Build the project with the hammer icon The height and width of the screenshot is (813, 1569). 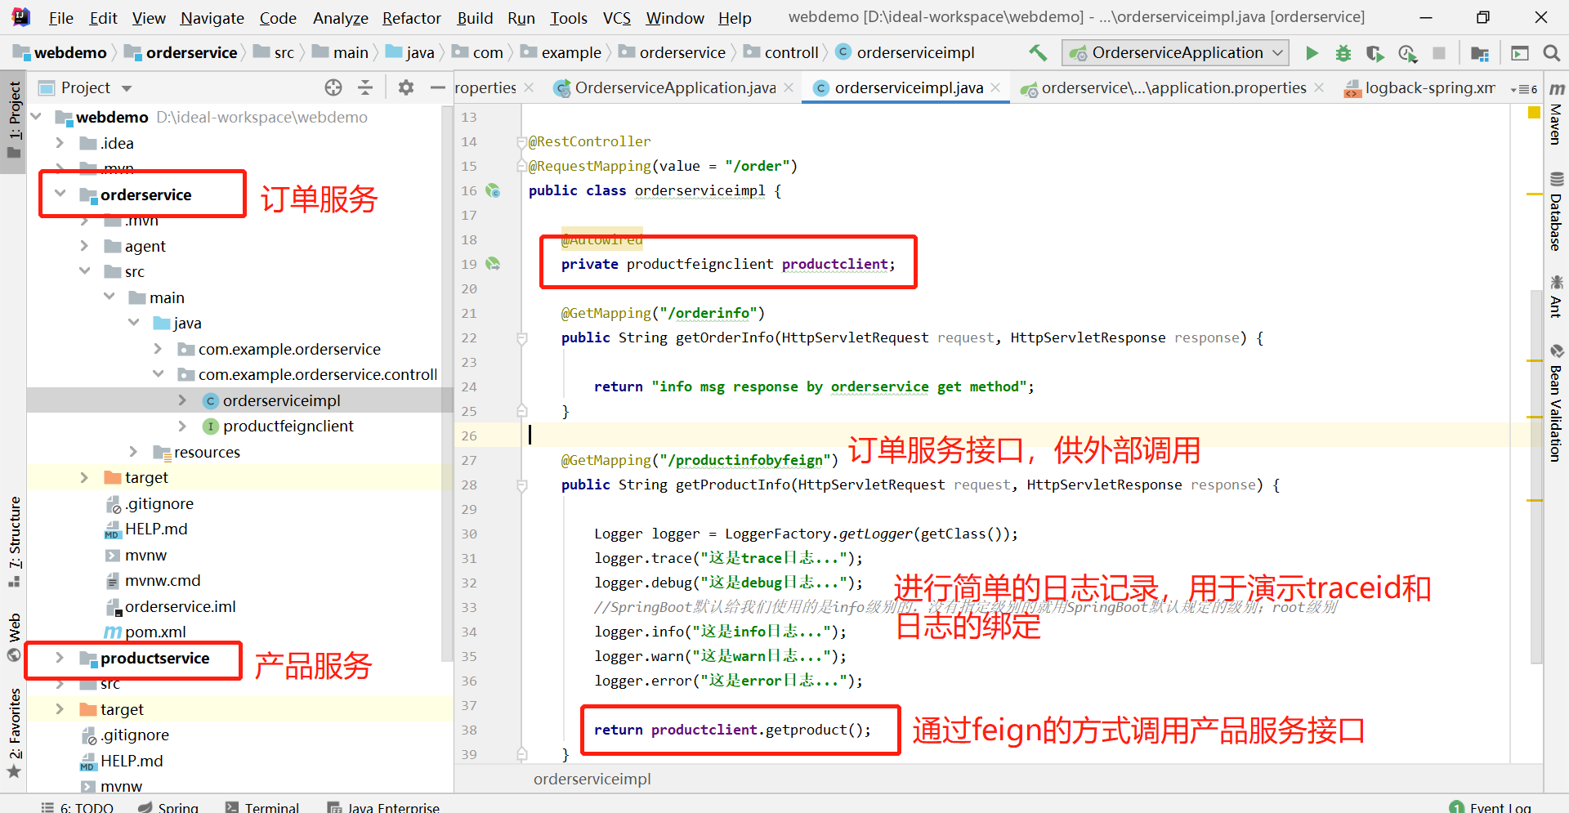coord(1037,53)
